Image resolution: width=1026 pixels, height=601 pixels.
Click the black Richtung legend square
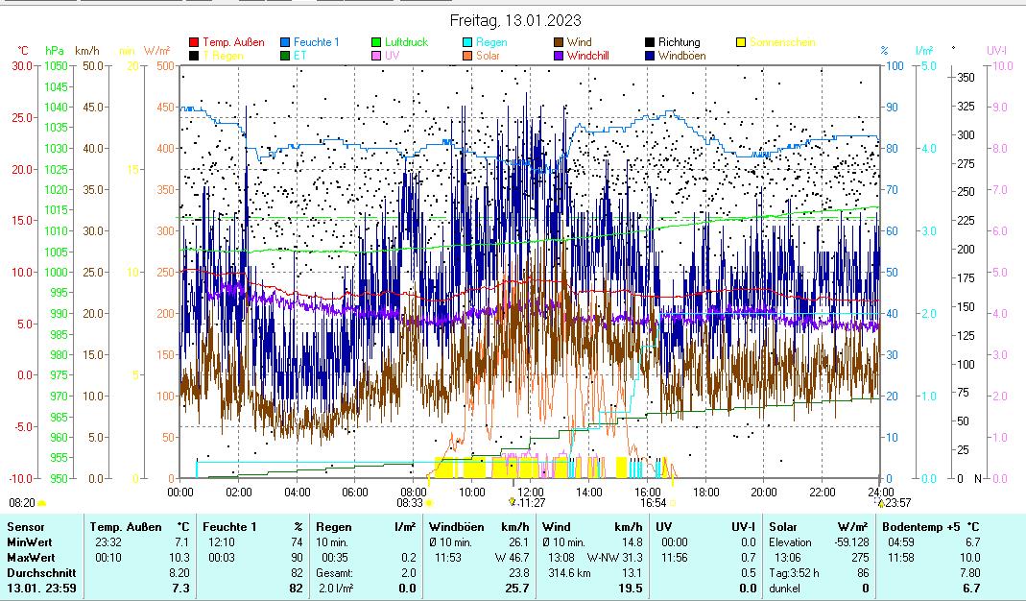(x=650, y=42)
